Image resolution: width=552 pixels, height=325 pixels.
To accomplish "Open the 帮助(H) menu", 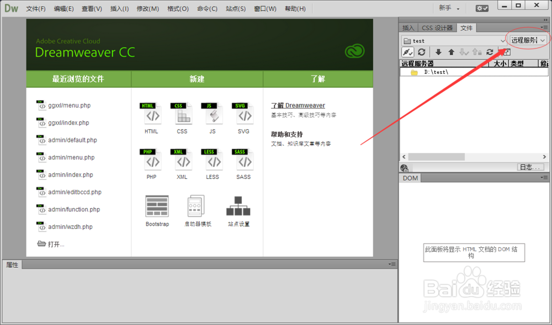I will coord(295,9).
